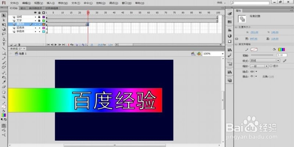Open the 修改(M) menu

pyautogui.click(x=63, y=3)
